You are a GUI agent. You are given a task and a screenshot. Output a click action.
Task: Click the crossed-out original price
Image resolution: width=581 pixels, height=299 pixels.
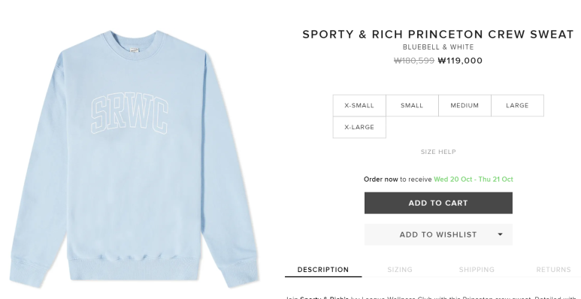(x=414, y=61)
